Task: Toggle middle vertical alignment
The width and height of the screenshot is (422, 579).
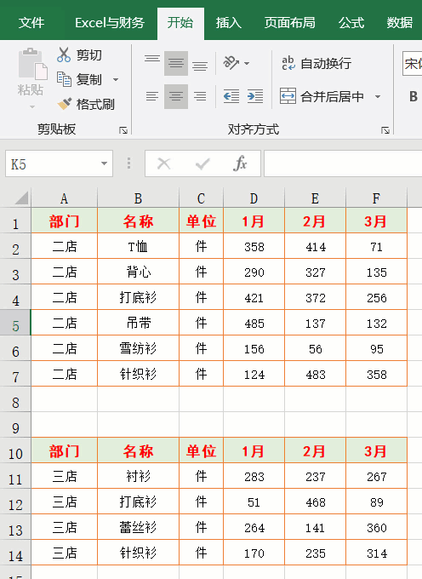Action: pos(176,64)
